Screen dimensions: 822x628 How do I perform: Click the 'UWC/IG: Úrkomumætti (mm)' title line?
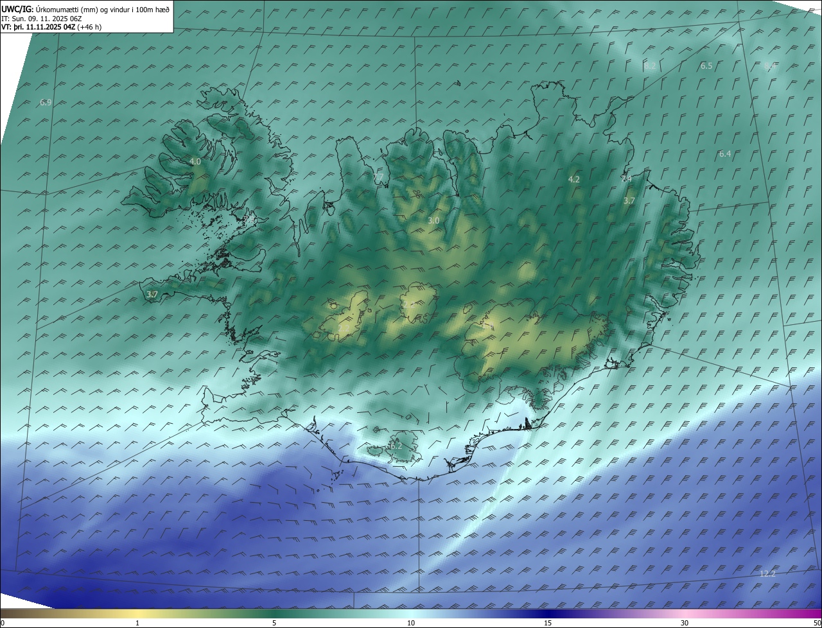[x=85, y=9]
